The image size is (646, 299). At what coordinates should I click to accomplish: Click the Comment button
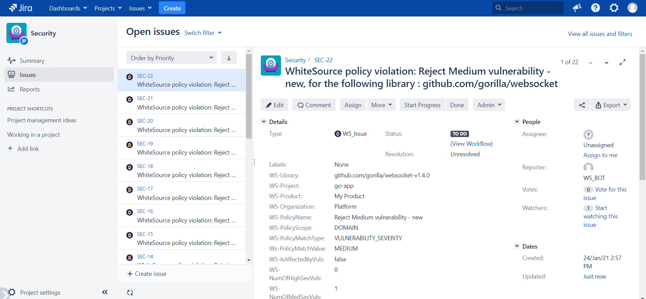(314, 105)
